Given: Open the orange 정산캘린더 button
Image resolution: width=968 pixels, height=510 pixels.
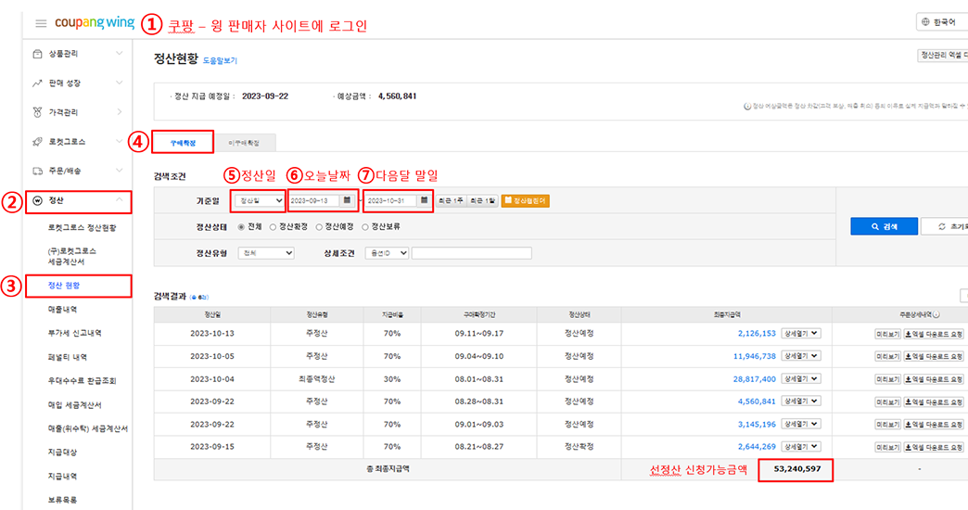Looking at the screenshot, I should point(526,200).
